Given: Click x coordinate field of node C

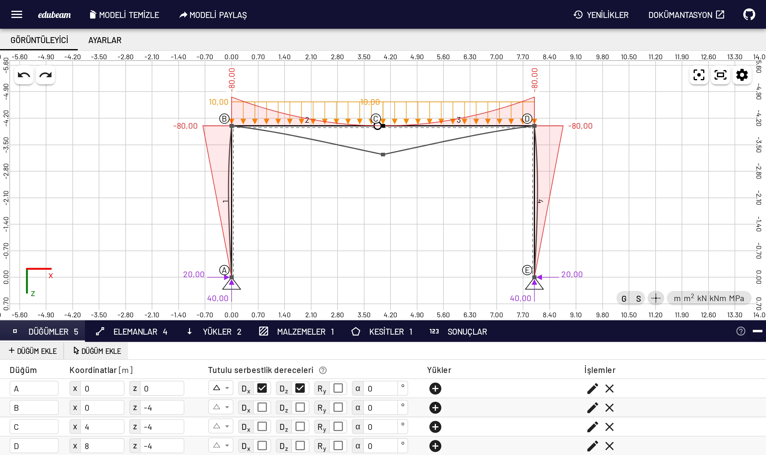Looking at the screenshot, I should click(x=102, y=427).
